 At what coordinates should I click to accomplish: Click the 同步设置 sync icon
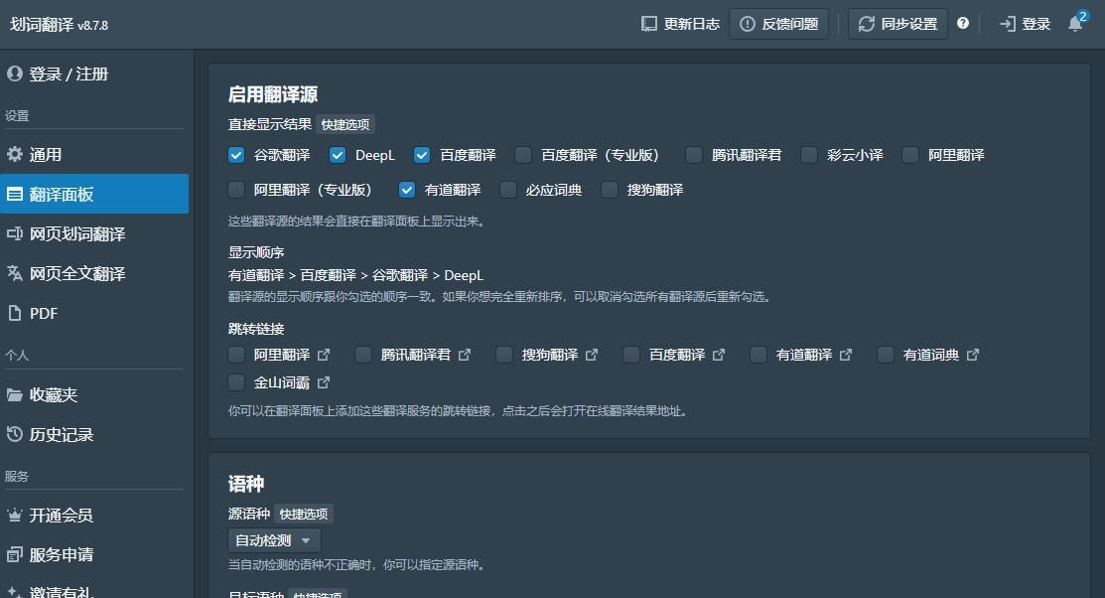[x=868, y=23]
